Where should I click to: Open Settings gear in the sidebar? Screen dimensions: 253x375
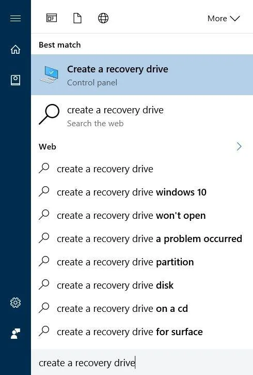pos(15,303)
